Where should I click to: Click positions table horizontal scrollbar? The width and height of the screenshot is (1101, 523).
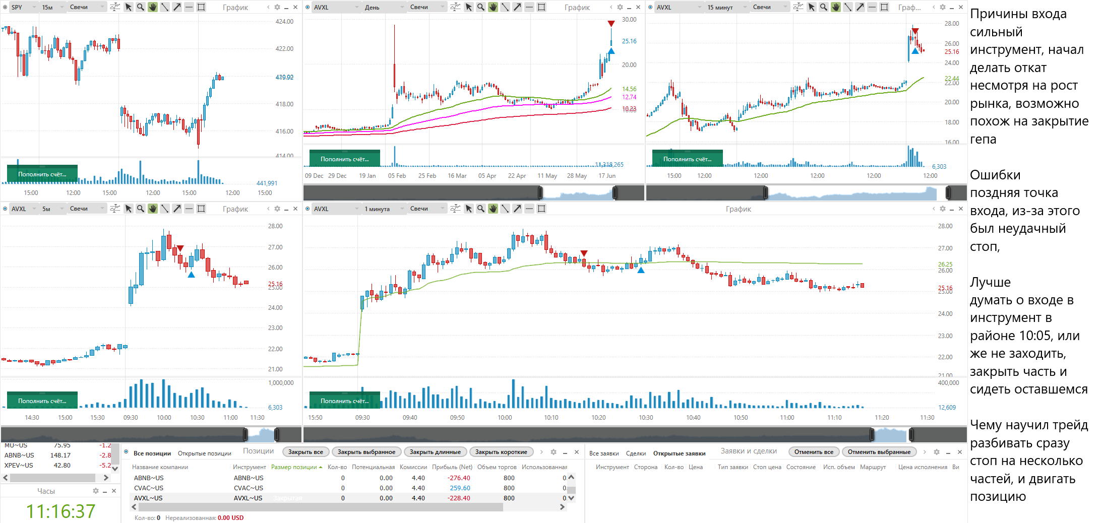tap(320, 507)
